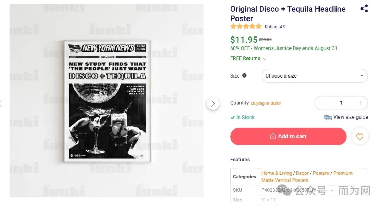Click the share icon beside product title

point(364,9)
